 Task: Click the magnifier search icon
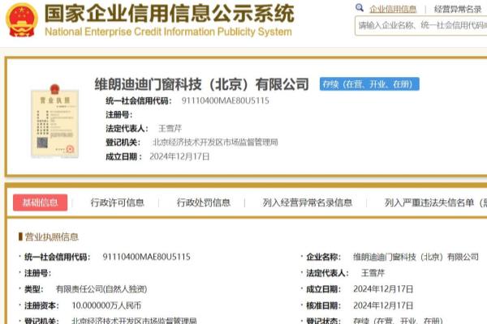360,8
